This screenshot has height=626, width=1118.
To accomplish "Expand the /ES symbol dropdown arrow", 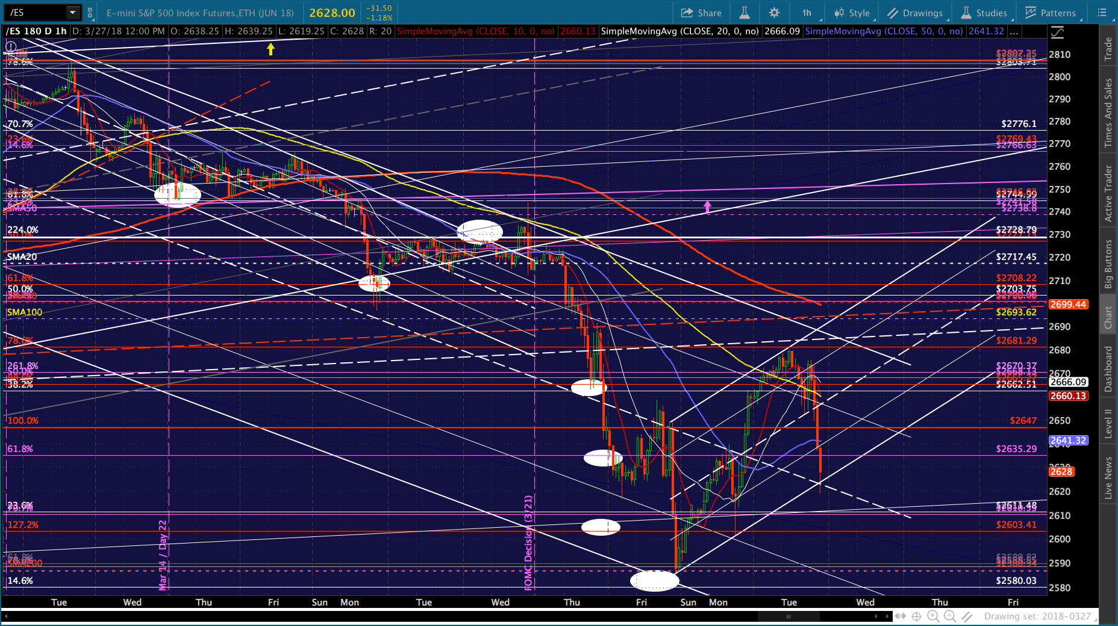I will coord(73,13).
